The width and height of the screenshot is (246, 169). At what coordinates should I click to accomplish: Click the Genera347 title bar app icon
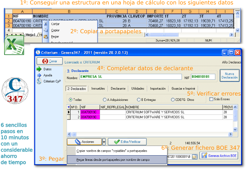pyautogui.click(x=38, y=52)
